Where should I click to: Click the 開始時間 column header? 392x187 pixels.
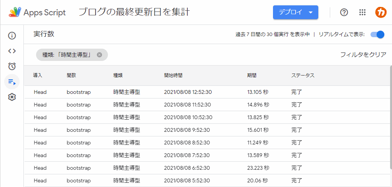click(173, 75)
